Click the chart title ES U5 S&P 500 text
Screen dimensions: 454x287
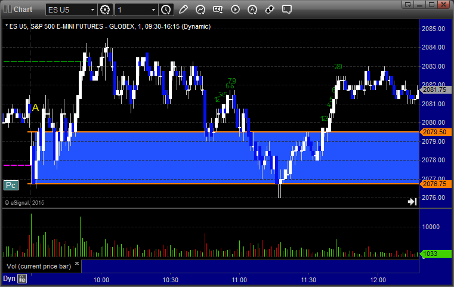coord(108,26)
